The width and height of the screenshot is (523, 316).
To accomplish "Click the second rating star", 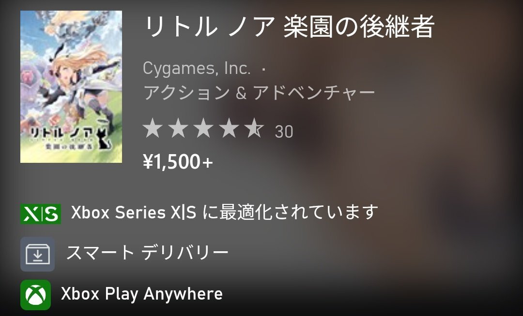I will click(178, 128).
